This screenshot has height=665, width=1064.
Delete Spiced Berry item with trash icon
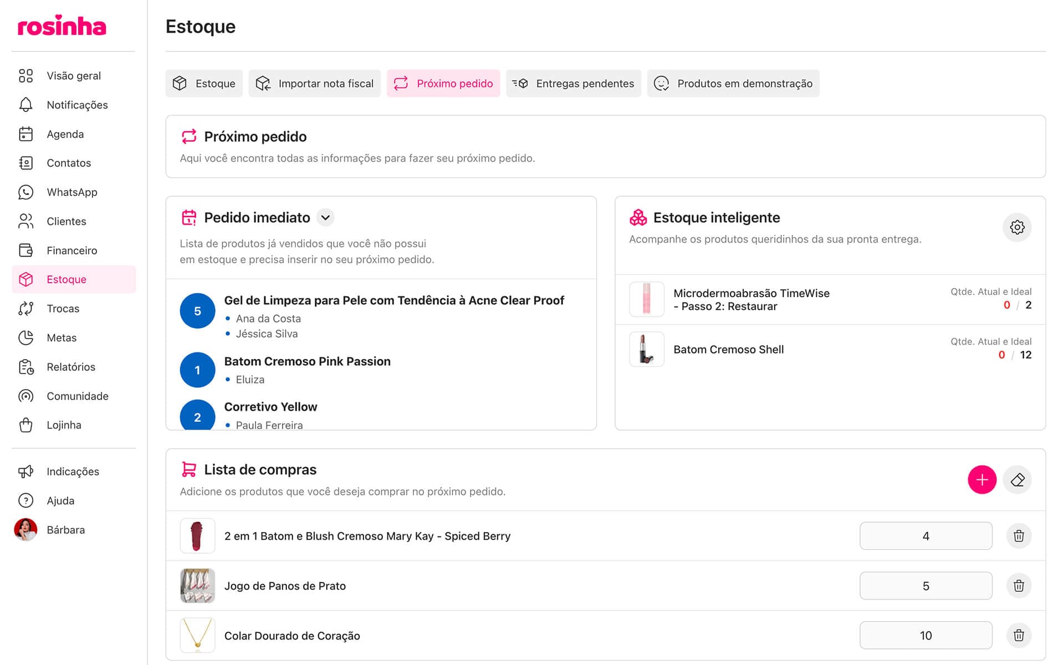click(1019, 536)
